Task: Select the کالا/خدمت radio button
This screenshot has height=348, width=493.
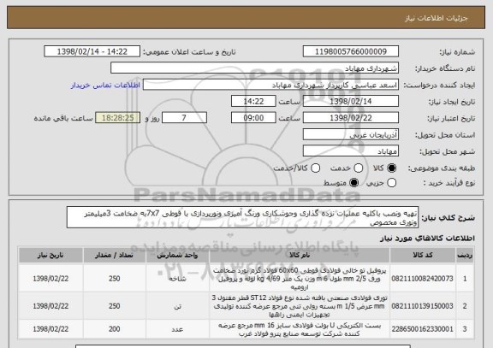Action: 315,168
